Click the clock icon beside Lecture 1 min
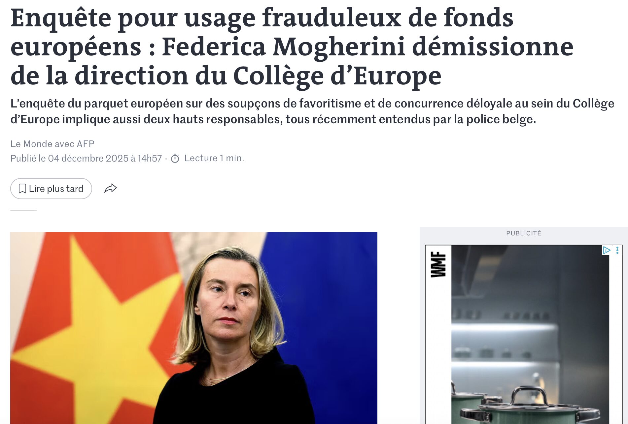 (175, 159)
